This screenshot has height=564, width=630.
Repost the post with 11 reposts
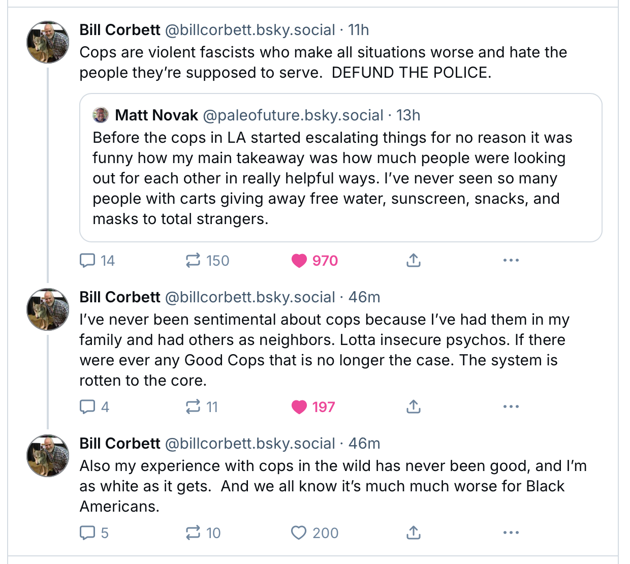(x=202, y=407)
